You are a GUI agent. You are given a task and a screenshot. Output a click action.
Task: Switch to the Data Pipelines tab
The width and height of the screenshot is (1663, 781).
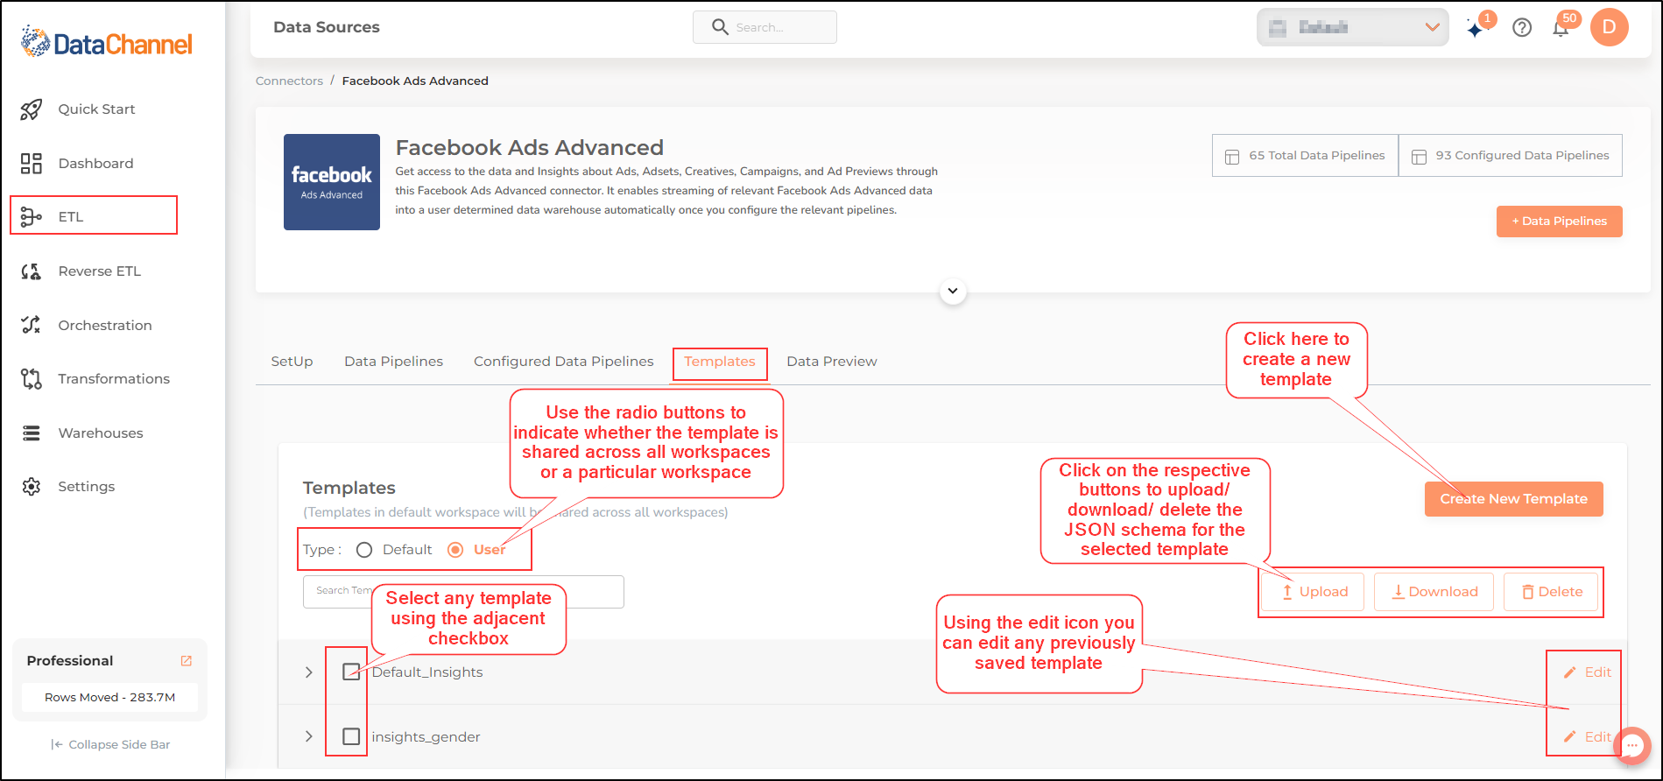click(x=394, y=362)
